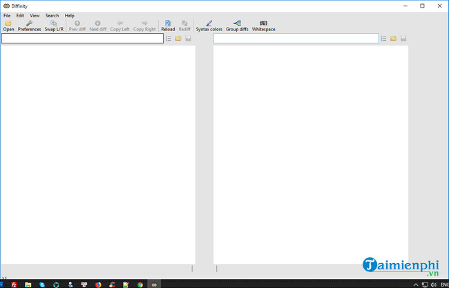Screen dimensions: 449x288
Task: Toggle Whitespace display
Action: pyautogui.click(x=263, y=26)
